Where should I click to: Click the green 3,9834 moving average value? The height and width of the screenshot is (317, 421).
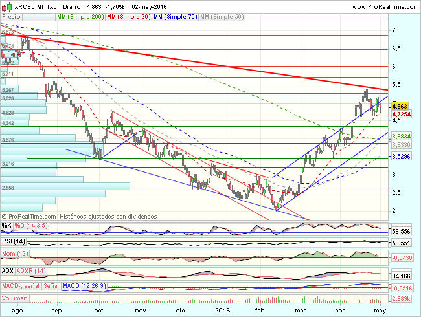point(402,137)
